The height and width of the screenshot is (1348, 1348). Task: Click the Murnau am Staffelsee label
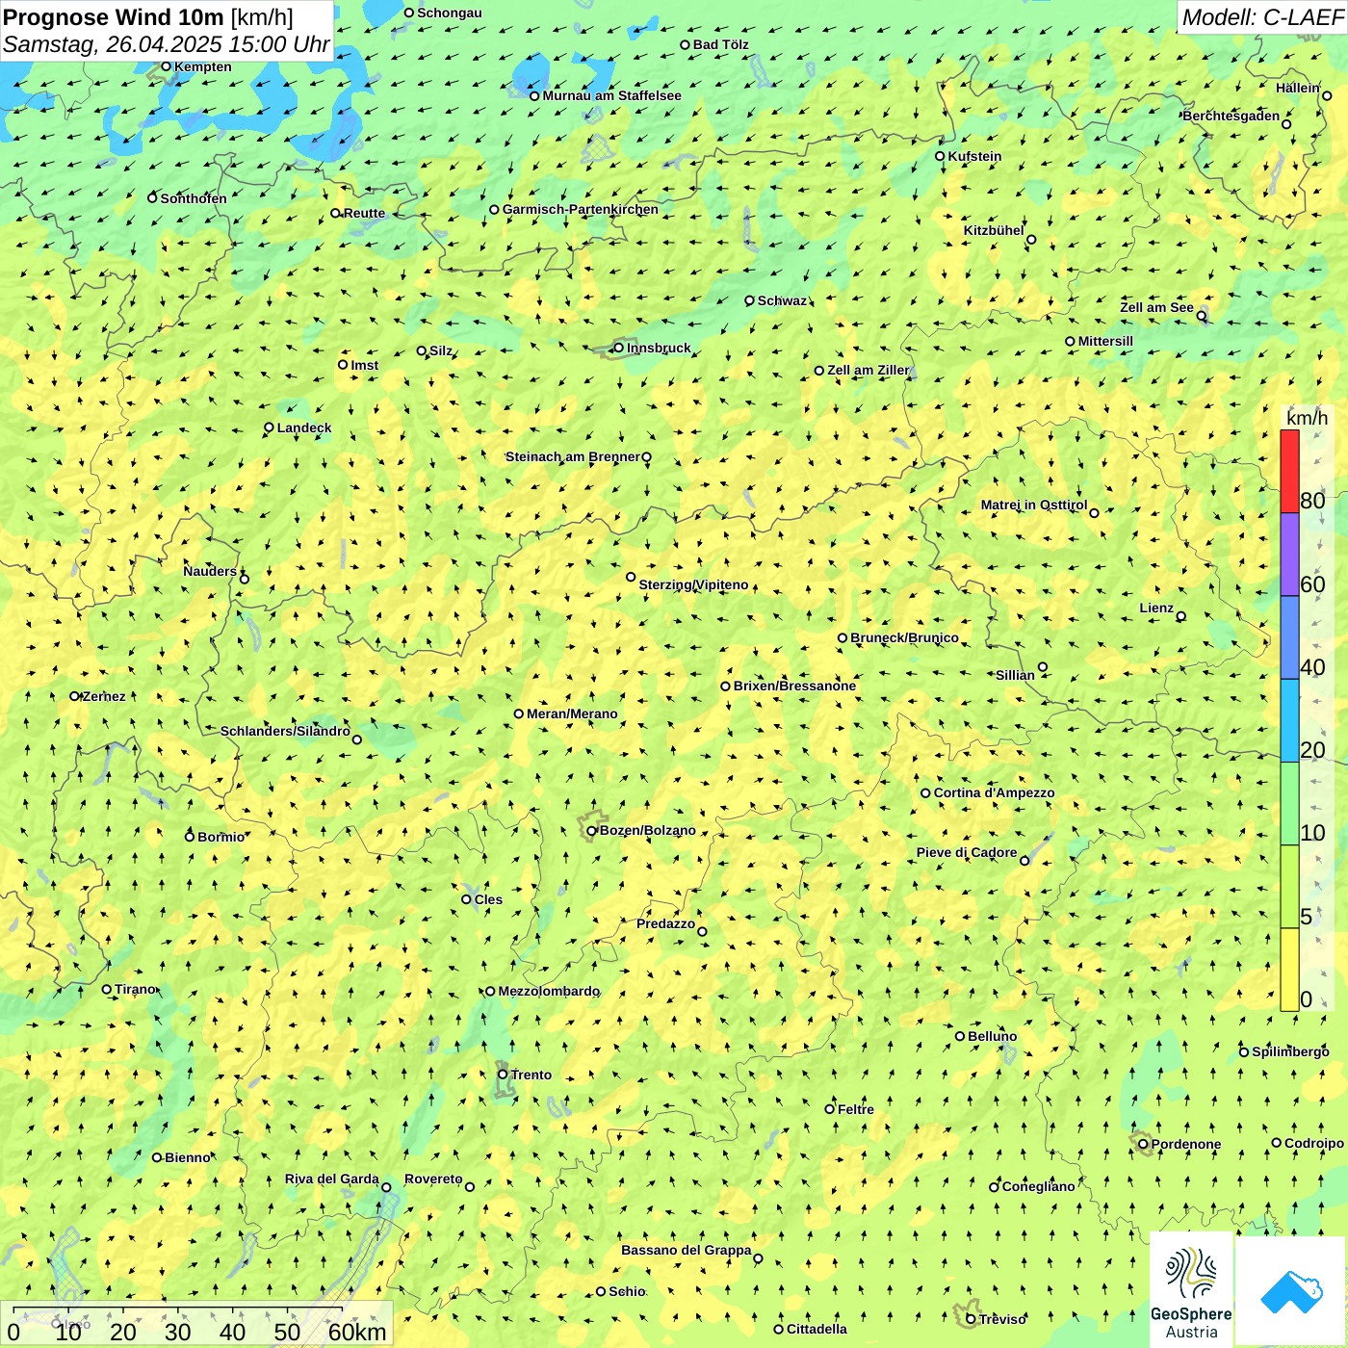pos(611,95)
